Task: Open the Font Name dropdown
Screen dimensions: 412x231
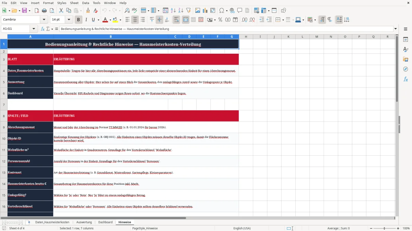Action: tap(44, 20)
